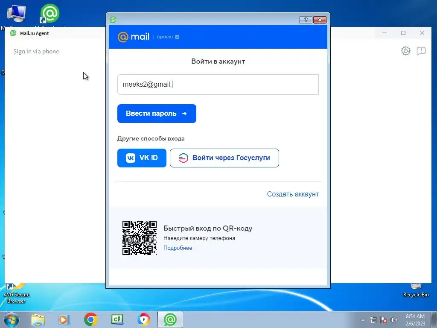This screenshot has width=437, height=328.
Task: Click the green @ icon in dialog title bar
Action: 113,20
